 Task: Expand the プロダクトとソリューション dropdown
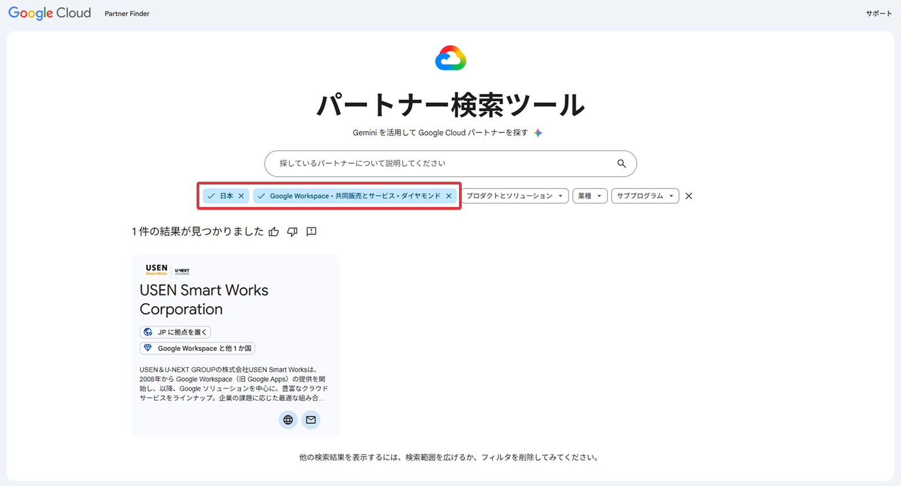coord(515,196)
